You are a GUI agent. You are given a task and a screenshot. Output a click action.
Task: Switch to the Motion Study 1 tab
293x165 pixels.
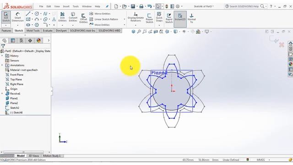[52, 156]
